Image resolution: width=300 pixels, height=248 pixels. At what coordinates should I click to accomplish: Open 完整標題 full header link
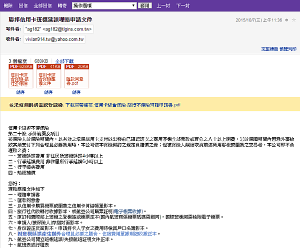click(x=269, y=49)
